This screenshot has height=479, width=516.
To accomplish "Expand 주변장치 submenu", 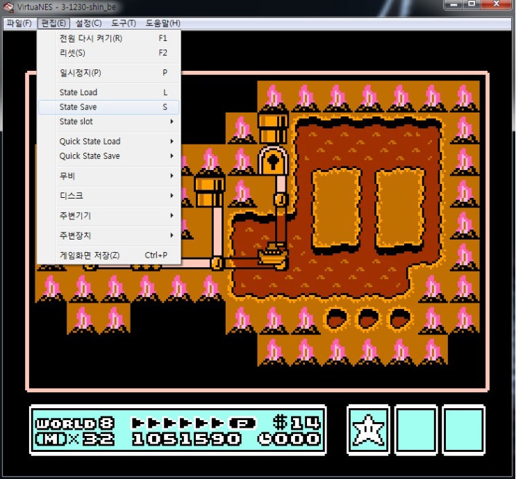I will (x=109, y=235).
